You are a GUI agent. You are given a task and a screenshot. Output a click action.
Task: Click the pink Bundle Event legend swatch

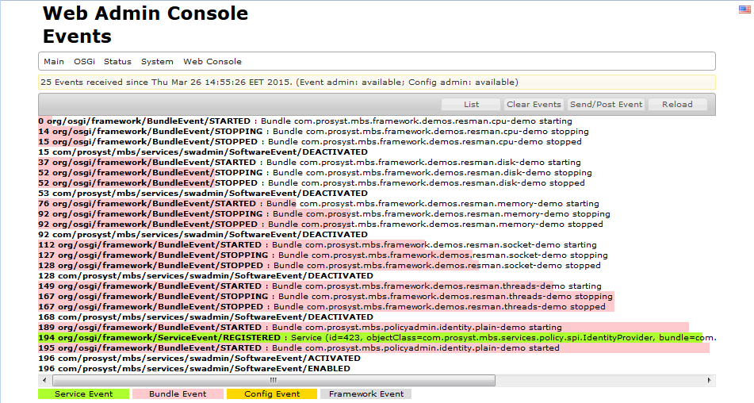tap(178, 393)
